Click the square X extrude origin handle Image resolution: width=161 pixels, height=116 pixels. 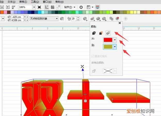point(85,101)
